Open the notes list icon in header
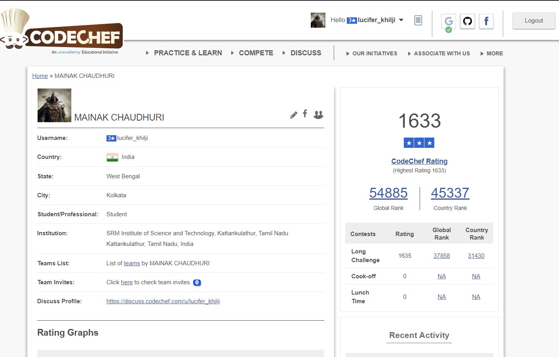Viewport: 559px width, 357px height. click(x=418, y=20)
